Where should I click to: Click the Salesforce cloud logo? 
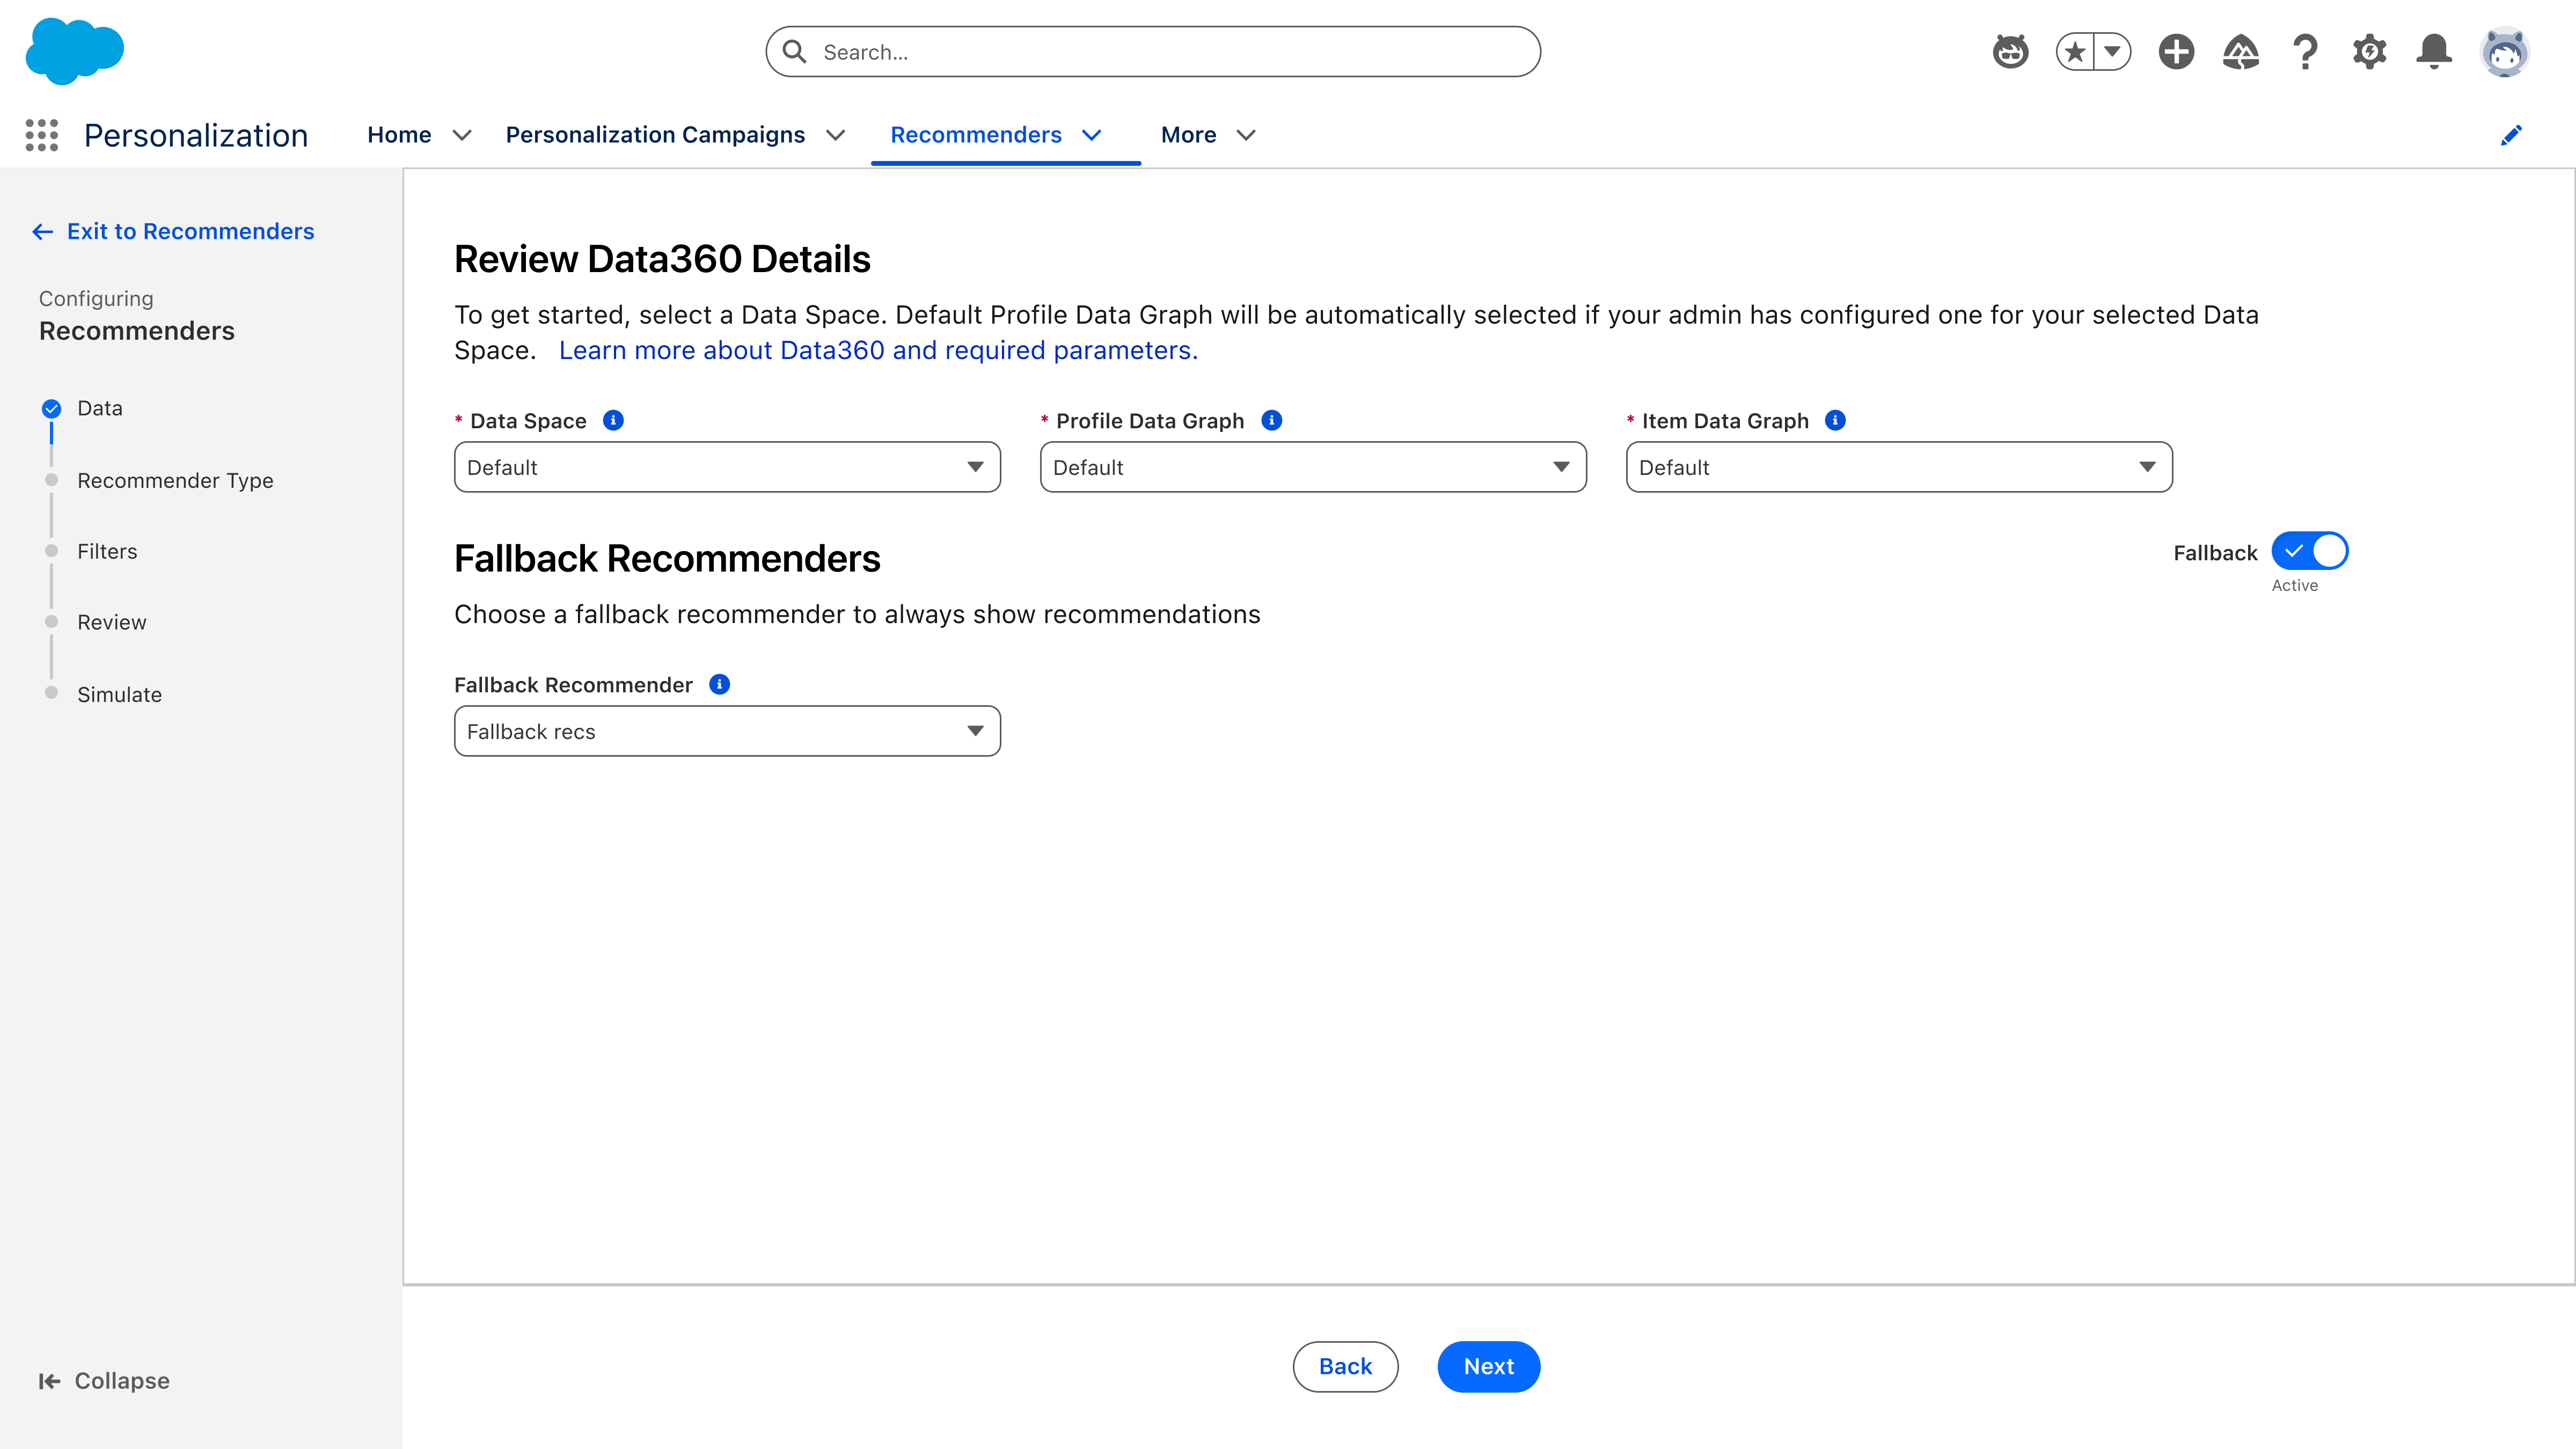tap(75, 51)
